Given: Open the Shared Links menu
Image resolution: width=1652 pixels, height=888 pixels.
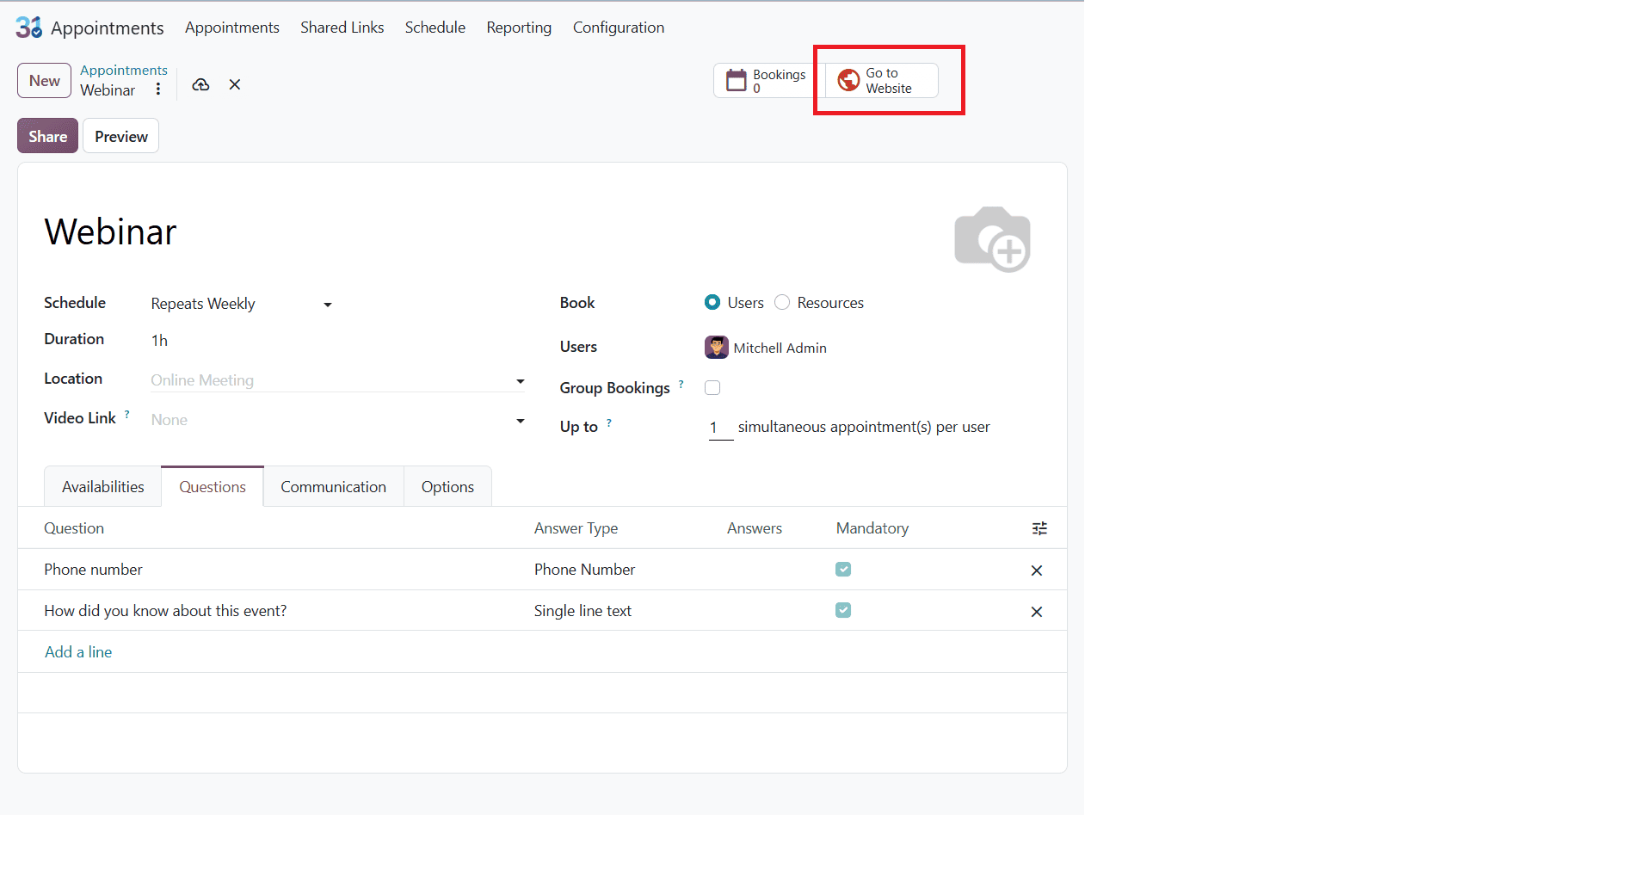Looking at the screenshot, I should point(342,28).
